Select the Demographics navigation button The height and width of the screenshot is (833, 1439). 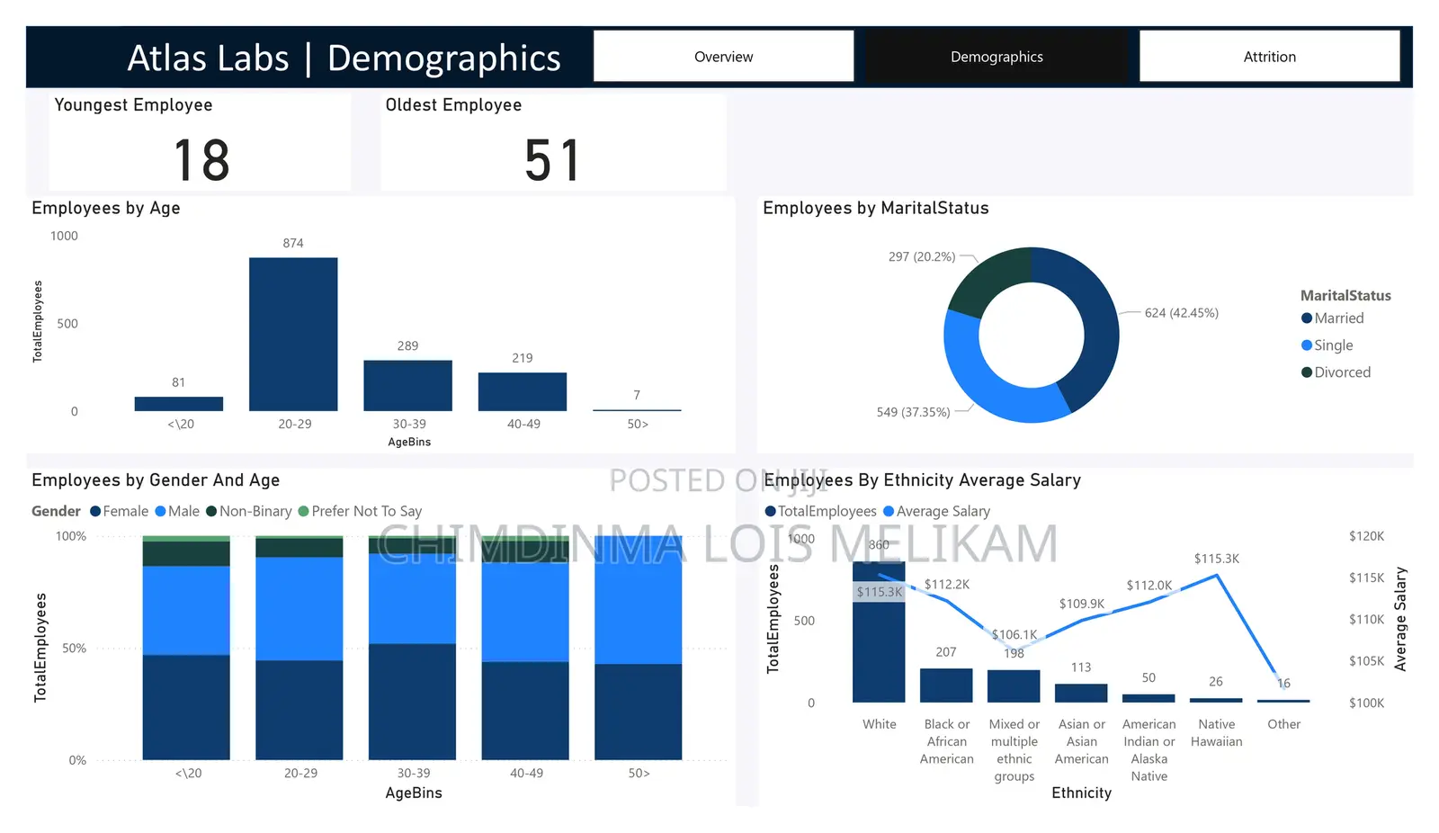(x=997, y=57)
